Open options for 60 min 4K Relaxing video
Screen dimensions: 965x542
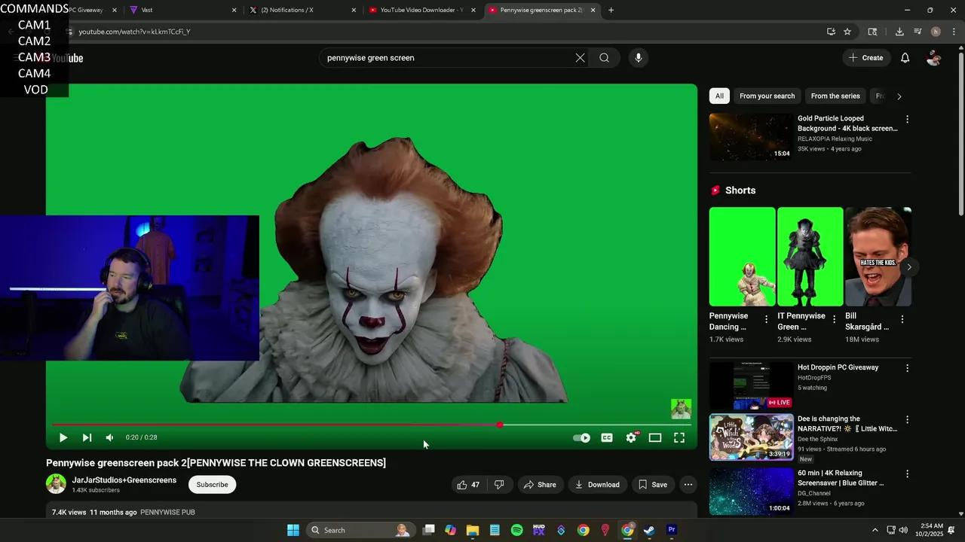[x=907, y=474]
